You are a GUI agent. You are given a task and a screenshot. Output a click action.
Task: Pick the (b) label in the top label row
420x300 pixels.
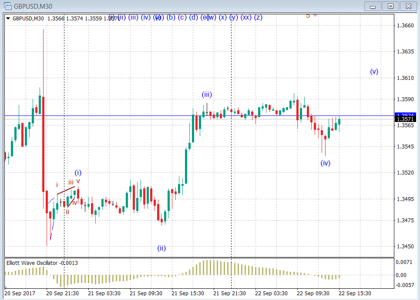click(171, 17)
